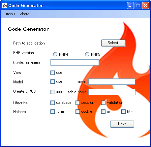Enable the Model use checkbox
Image resolution: width=151 pixels, height=147 pixels.
click(x=52, y=82)
